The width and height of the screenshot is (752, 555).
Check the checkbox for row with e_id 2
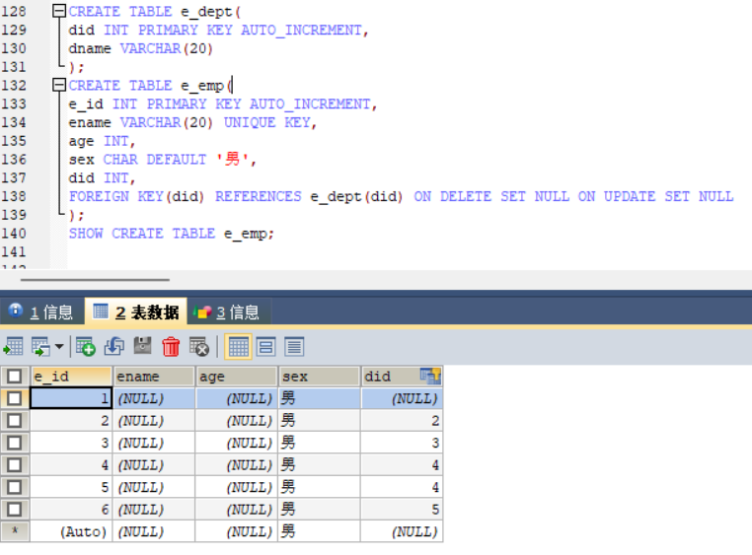[15, 421]
